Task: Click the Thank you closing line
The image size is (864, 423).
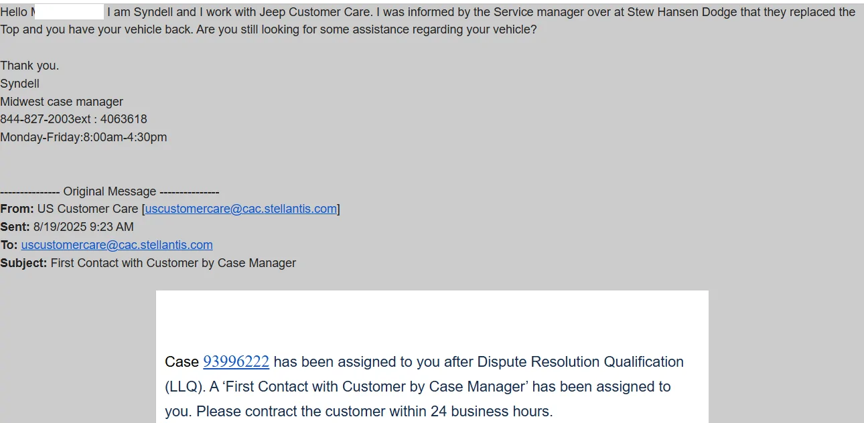Action: pos(29,66)
